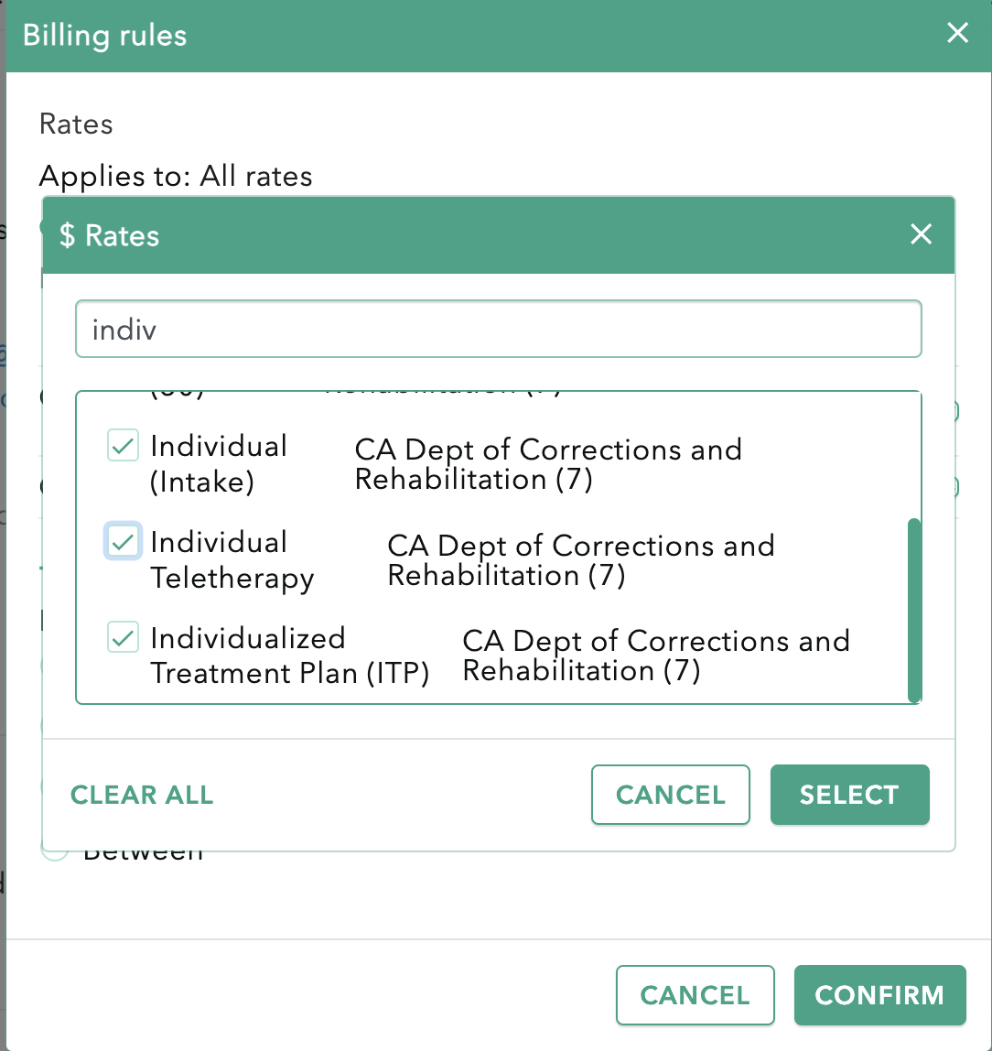The width and height of the screenshot is (992, 1051).
Task: Click the 'Applies to: All rates' text
Action: point(176,176)
